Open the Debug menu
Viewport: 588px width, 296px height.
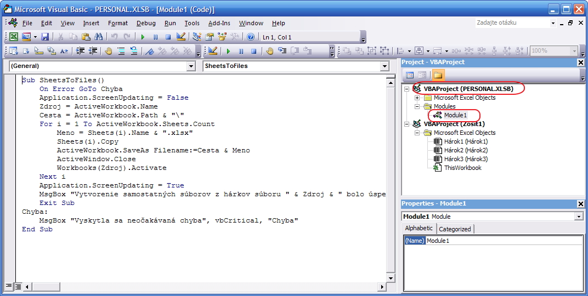tap(146, 23)
